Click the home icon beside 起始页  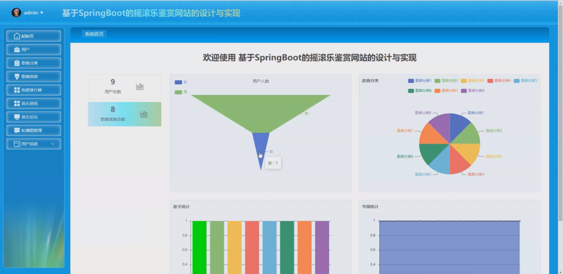click(x=17, y=36)
